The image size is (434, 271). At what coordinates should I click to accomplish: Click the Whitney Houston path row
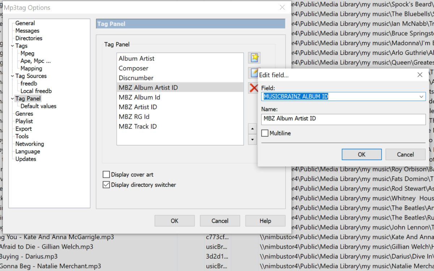pos(362,198)
